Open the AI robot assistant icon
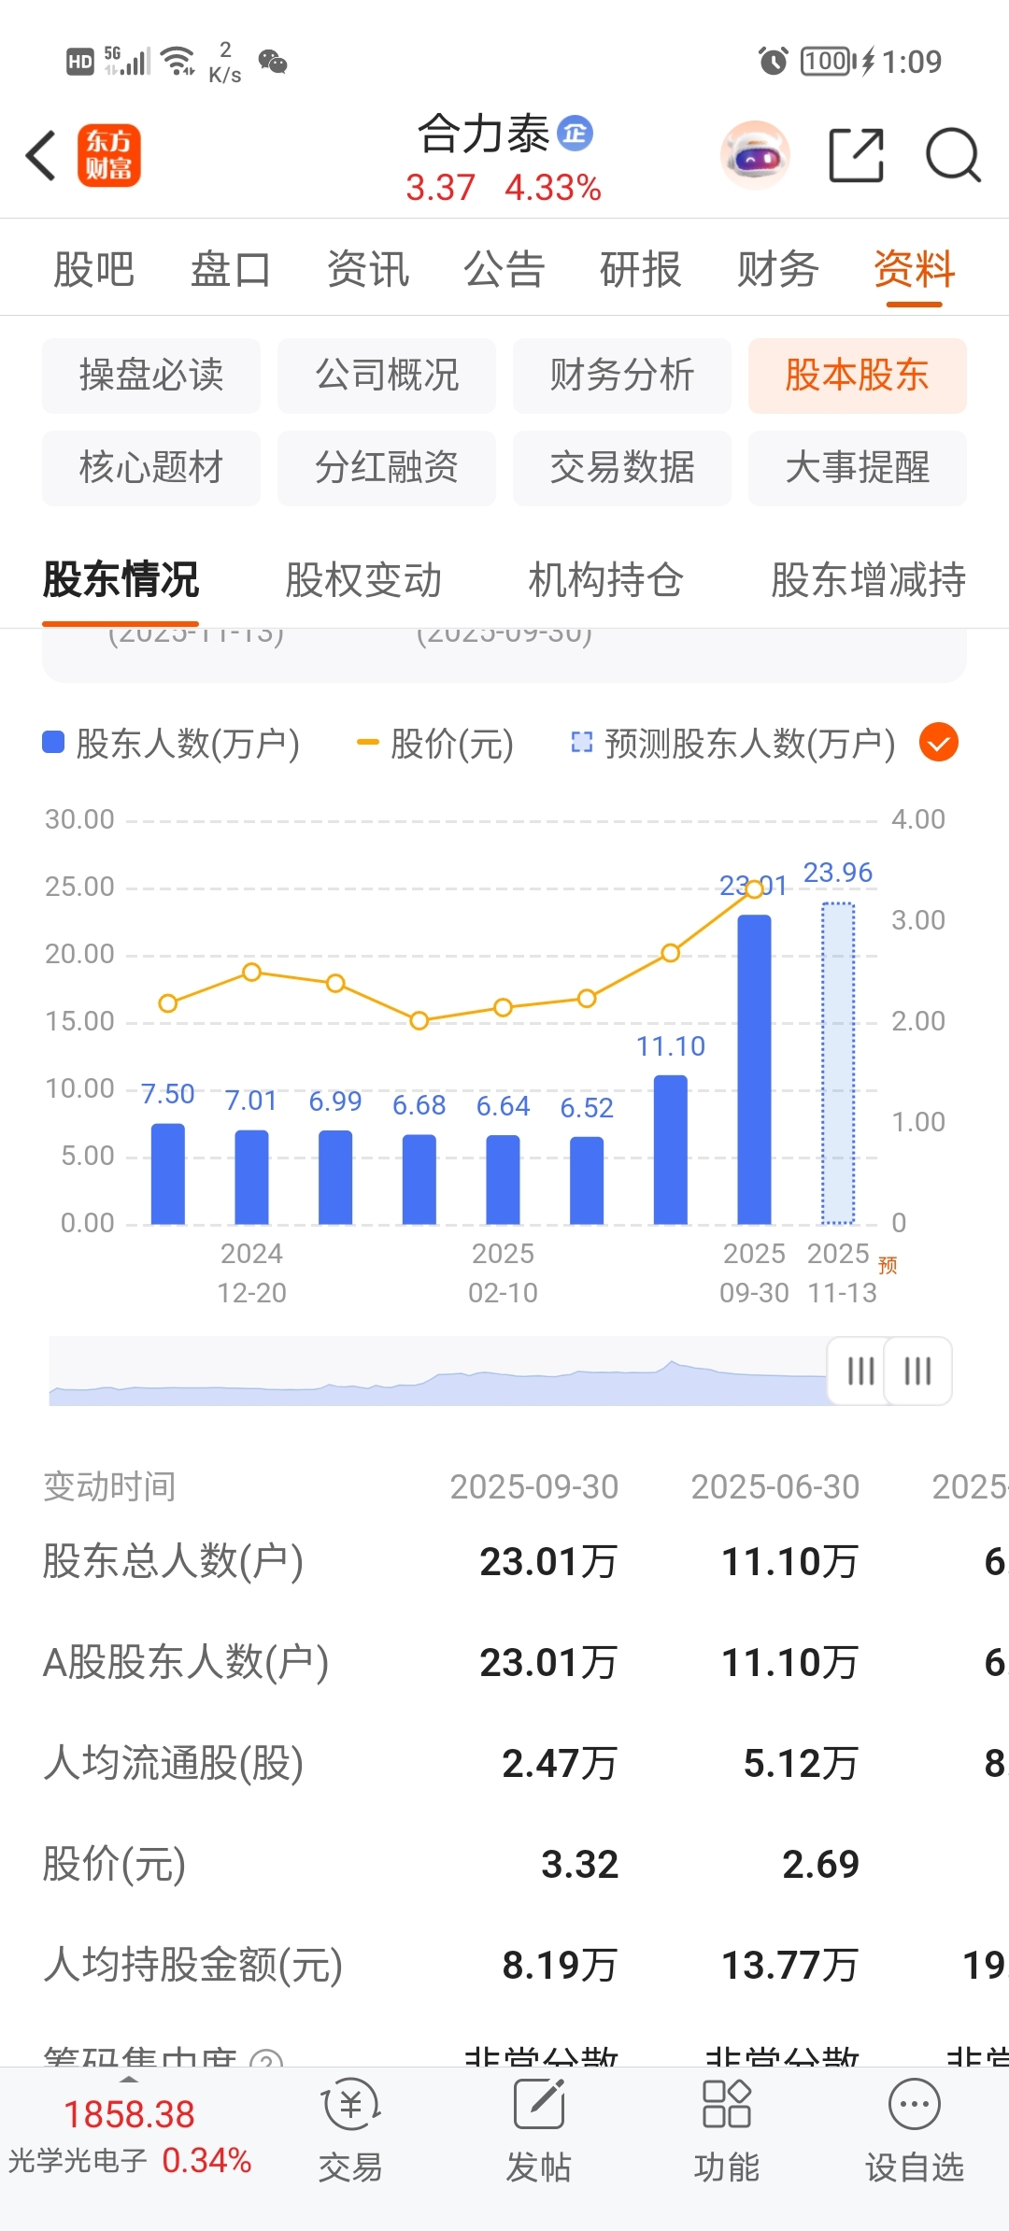The image size is (1009, 2231). coord(756,155)
